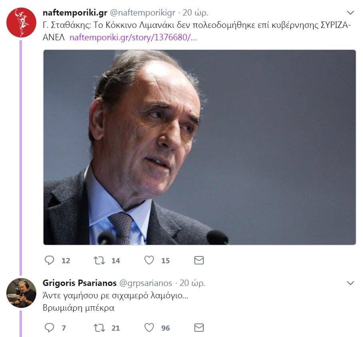
Task: Visit Grigoris Psarianos display name profile
Action: 80,283
